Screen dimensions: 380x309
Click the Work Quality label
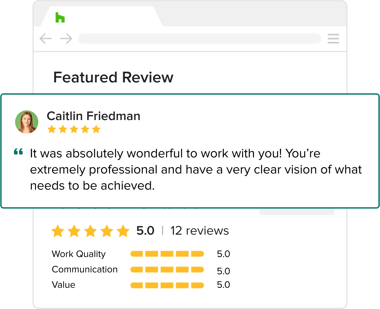[x=79, y=254]
